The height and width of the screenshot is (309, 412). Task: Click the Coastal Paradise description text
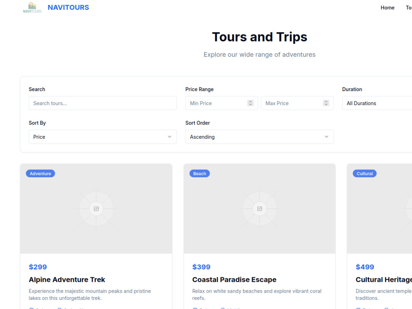click(x=257, y=295)
